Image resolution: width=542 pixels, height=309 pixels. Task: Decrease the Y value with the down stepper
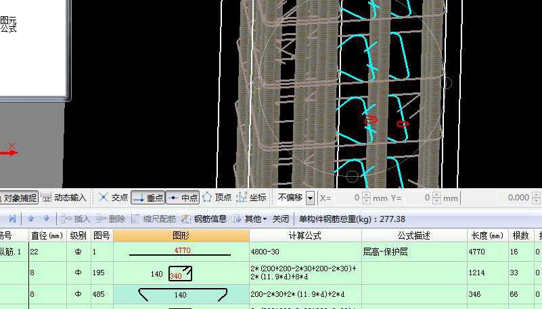click(436, 201)
